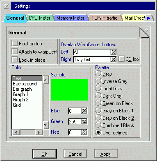Open the TCP/IP traffic tab
The height and width of the screenshot is (161, 157).
point(105,18)
